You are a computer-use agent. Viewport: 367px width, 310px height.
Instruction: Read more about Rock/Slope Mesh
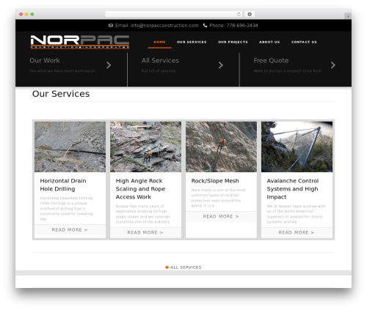tap(221, 216)
